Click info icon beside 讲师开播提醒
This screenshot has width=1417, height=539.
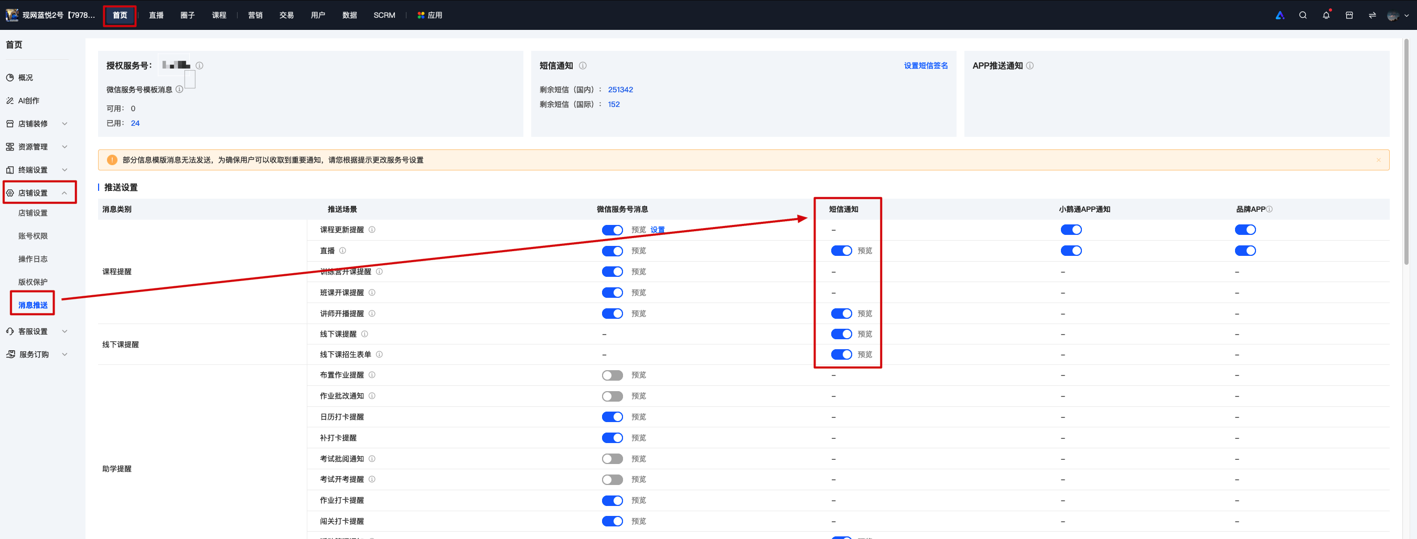pyautogui.click(x=372, y=314)
